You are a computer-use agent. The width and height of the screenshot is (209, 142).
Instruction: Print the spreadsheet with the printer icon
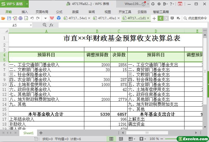pyautogui.click(x=21, y=18)
